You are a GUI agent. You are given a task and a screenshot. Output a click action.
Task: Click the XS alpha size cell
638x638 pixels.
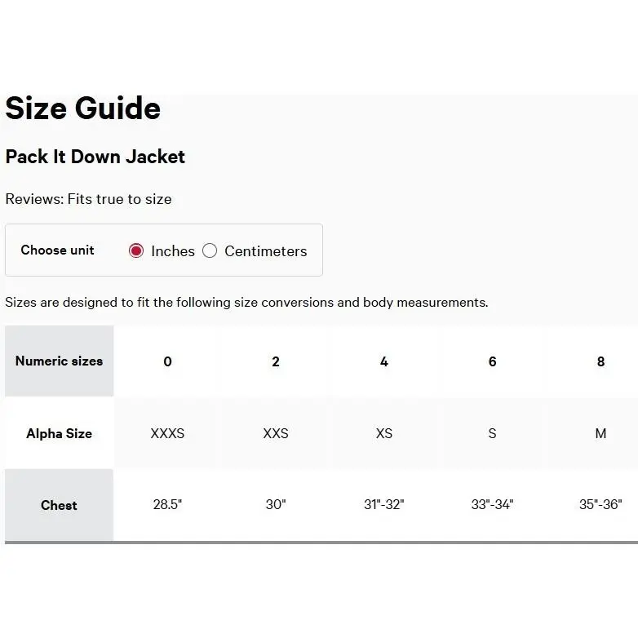click(384, 433)
